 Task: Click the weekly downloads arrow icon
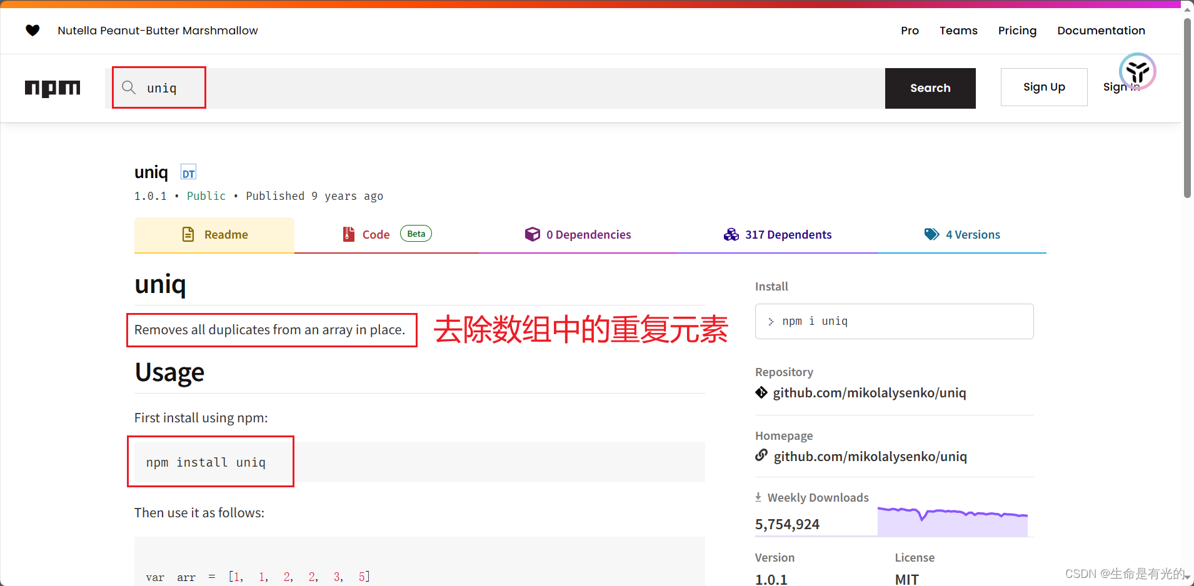(758, 497)
